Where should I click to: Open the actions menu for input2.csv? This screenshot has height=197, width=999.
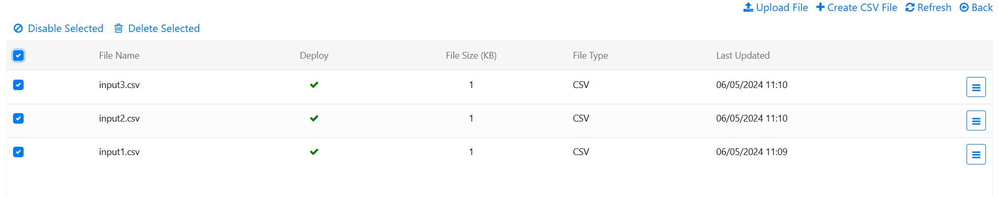coord(976,121)
